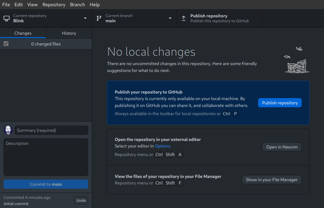The height and width of the screenshot is (208, 324).
Task: Open the Repository menu
Action: 54,5
